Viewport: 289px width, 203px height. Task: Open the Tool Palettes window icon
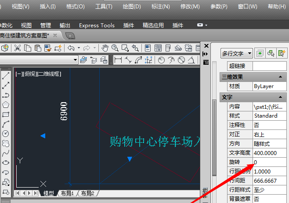coord(168,48)
